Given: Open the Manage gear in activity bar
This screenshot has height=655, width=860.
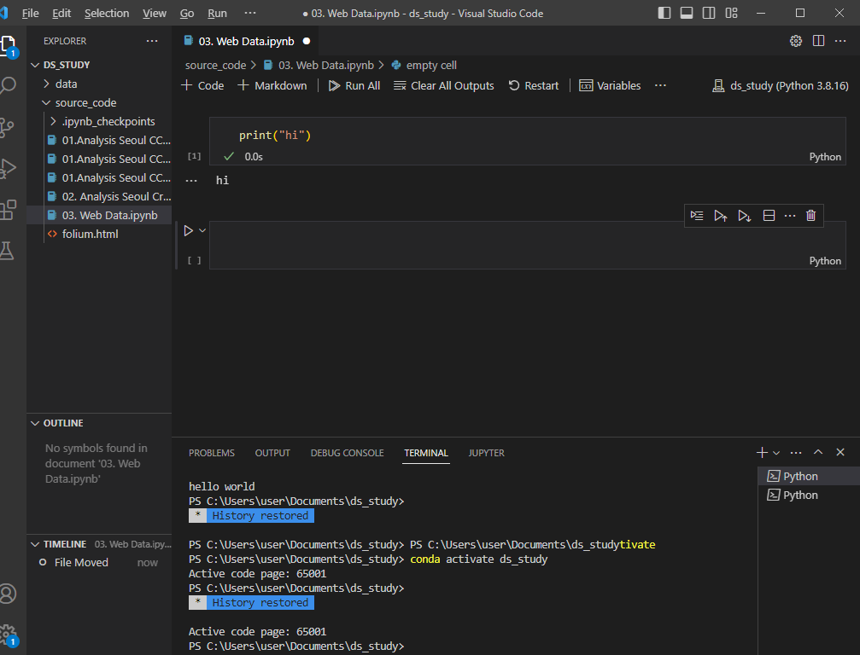Looking at the screenshot, I should click(x=8, y=635).
